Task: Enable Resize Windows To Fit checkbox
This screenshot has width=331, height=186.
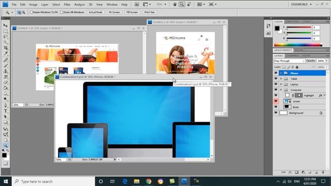Action: pyautogui.click(x=32, y=12)
